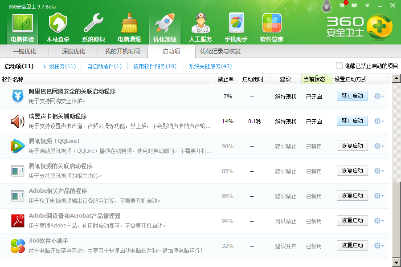Click the 腾讯视频的关联启动程序 window icon

[x=18, y=171]
